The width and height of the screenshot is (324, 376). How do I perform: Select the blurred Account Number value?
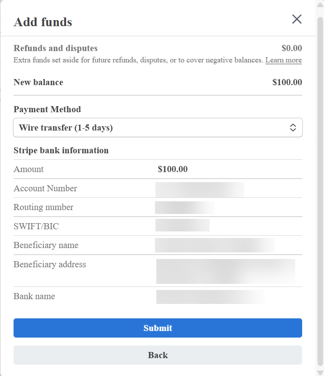pos(200,189)
